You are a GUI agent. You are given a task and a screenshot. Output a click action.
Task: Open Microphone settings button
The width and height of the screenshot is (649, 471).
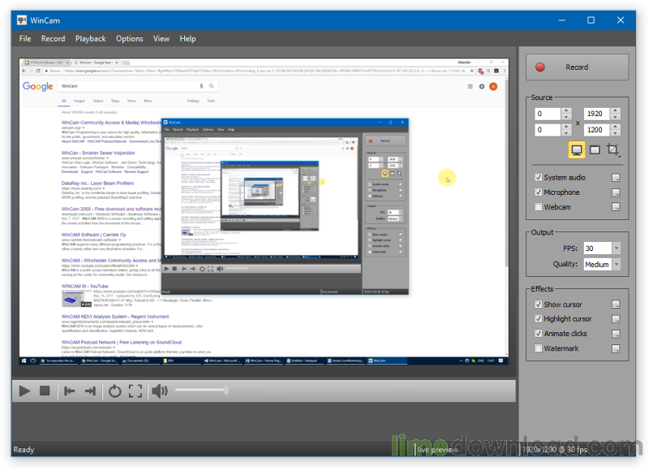tap(616, 192)
